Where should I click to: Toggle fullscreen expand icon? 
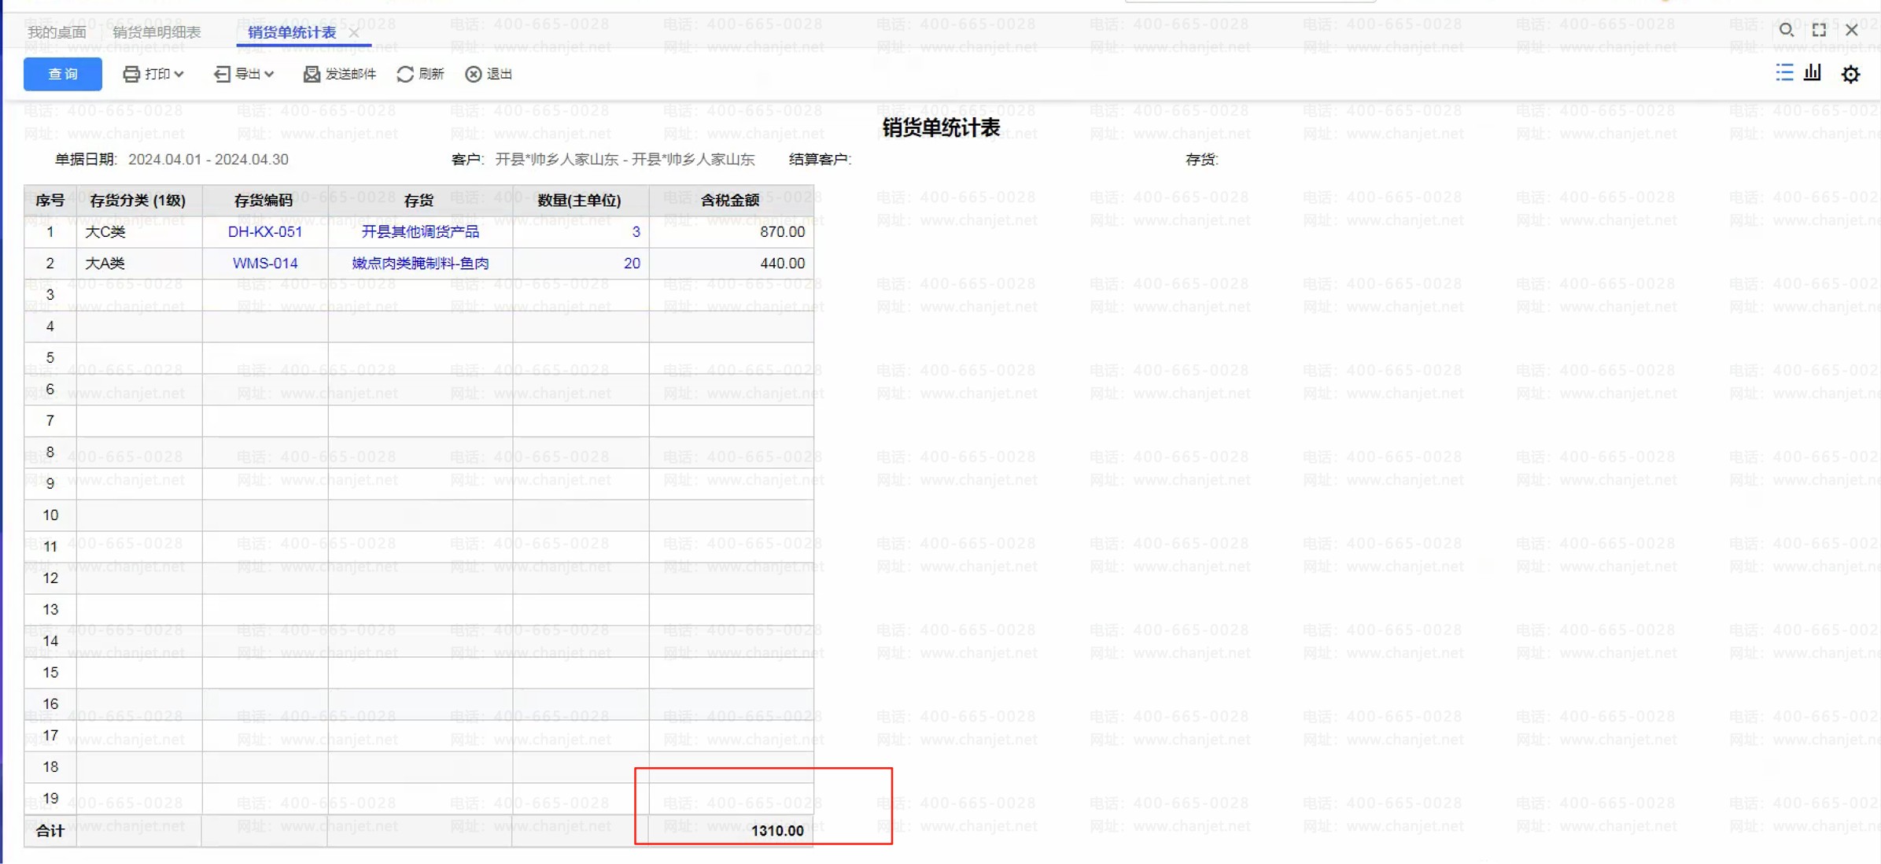pos(1819,30)
